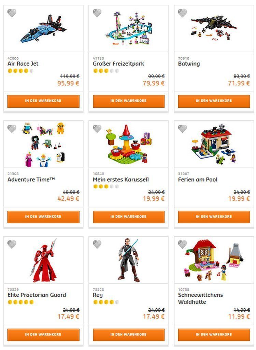Add Air Race Jet to Warenkorb
Viewport: 256px width, 350px height.
(x=43, y=101)
